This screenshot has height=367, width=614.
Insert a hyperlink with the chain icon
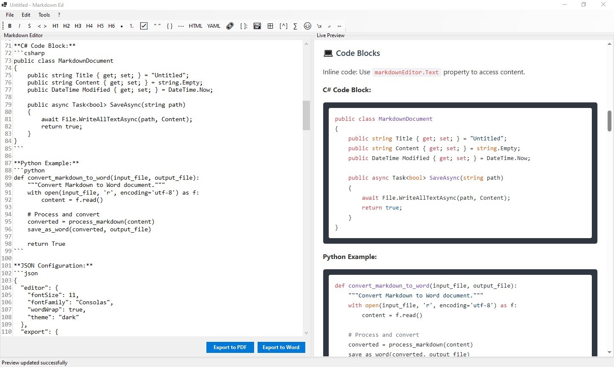click(230, 26)
